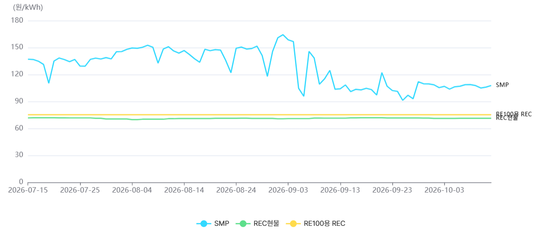
Task: Click the 180 value on the y-axis
Action: click(x=17, y=21)
